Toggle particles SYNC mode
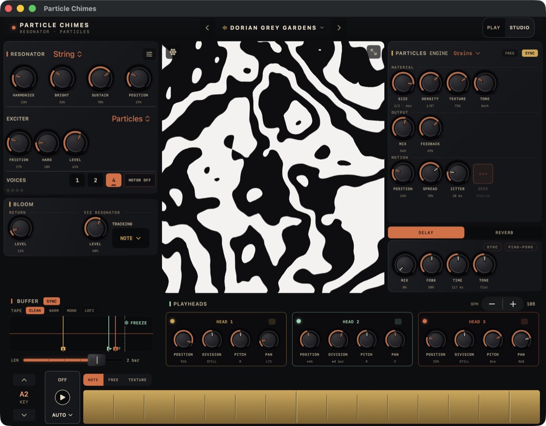Screen dimensions: 546x426 tap(530, 53)
